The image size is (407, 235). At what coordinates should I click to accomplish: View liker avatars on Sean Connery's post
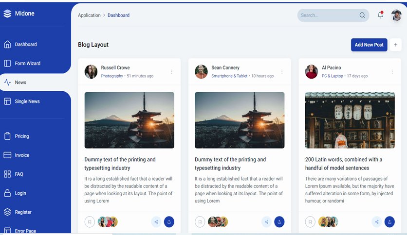pyautogui.click(x=218, y=222)
